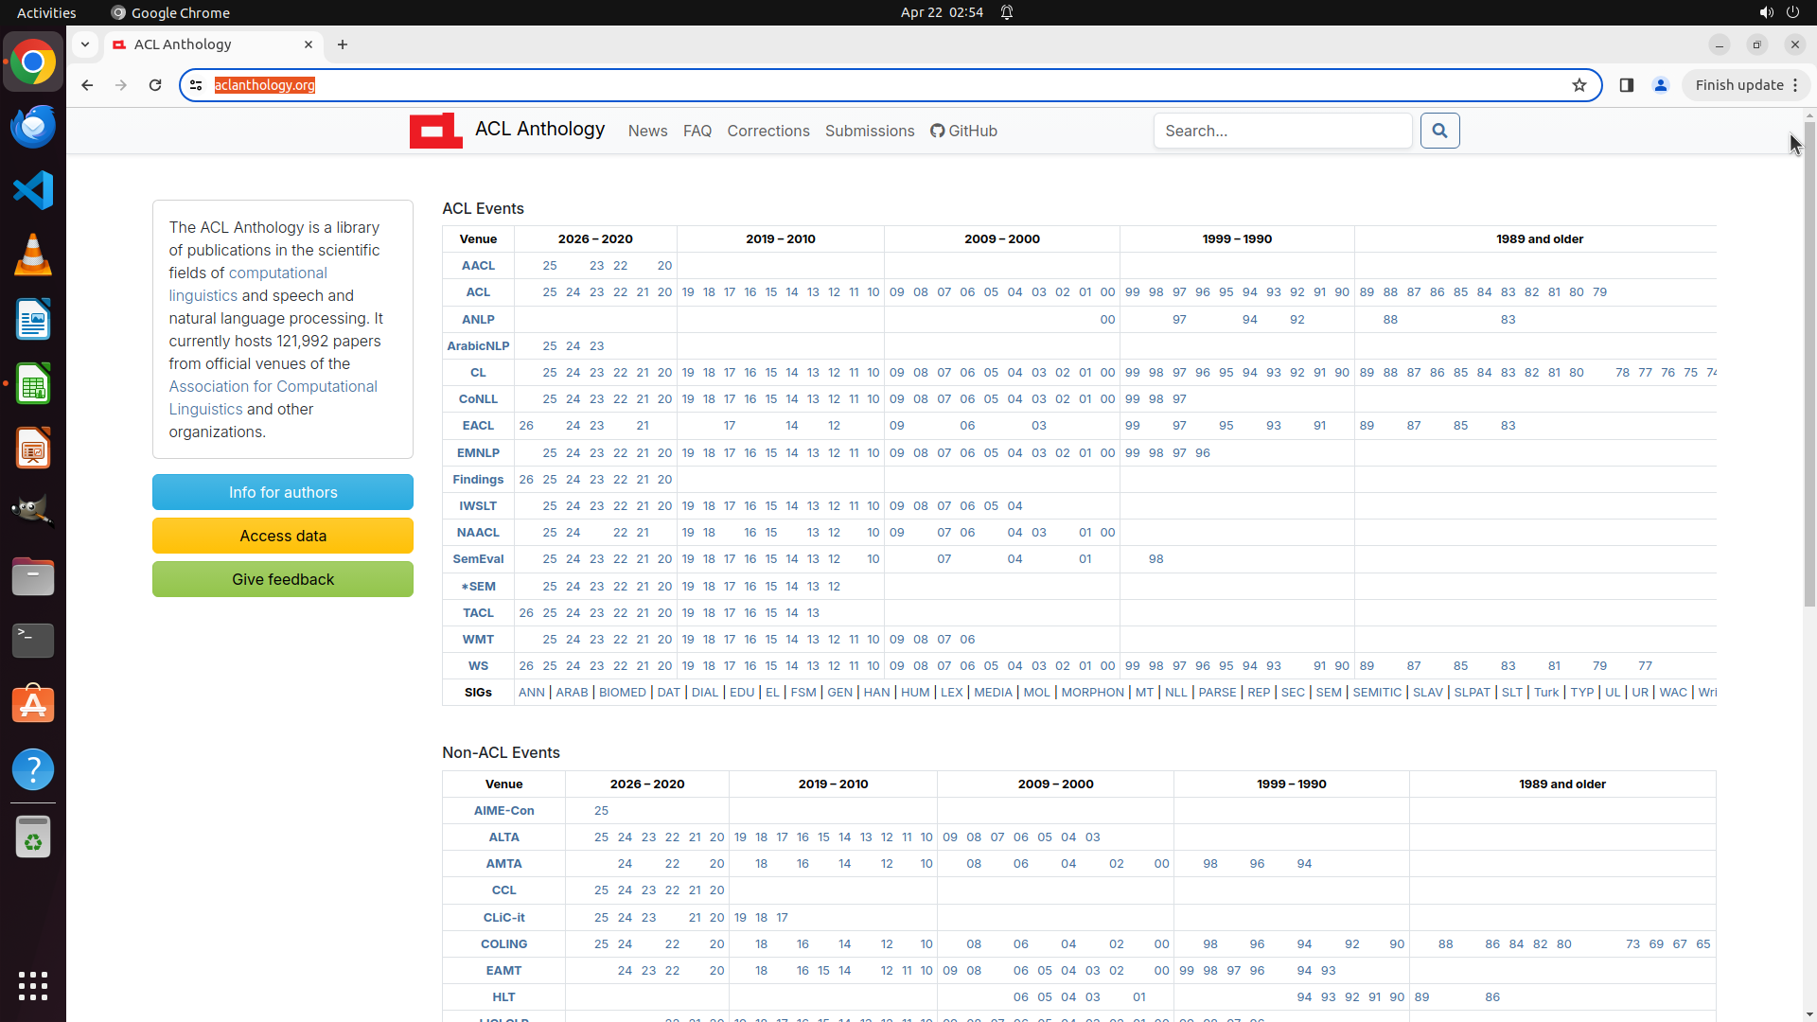The width and height of the screenshot is (1817, 1022).
Task: Click the ACL Anthology red logo
Action: 435,131
